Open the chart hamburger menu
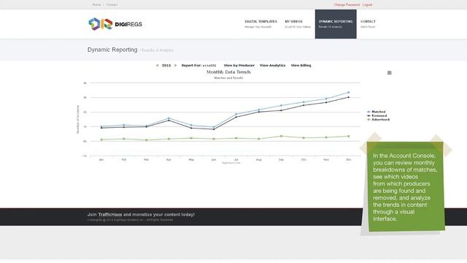Screen dimensions: 467x263 [389, 73]
